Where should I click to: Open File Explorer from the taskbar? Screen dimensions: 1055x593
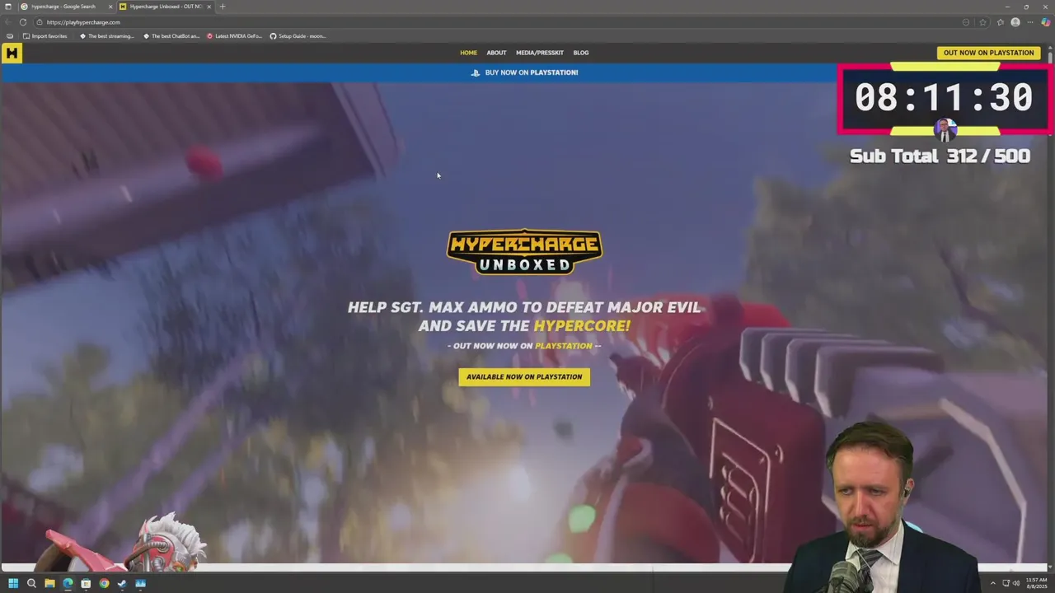(49, 583)
